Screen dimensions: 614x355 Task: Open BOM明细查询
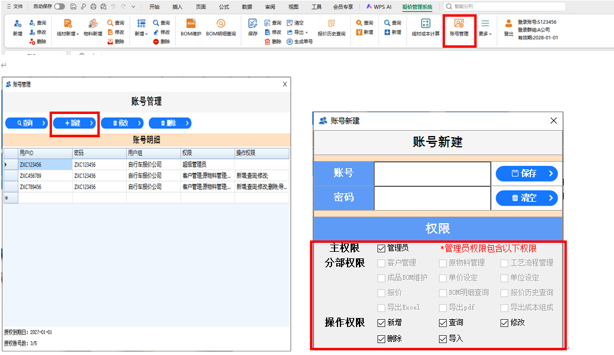click(x=221, y=27)
